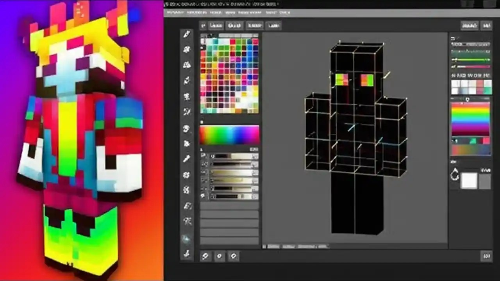Switch to the last tab in the top toolbar

[x=273, y=26]
